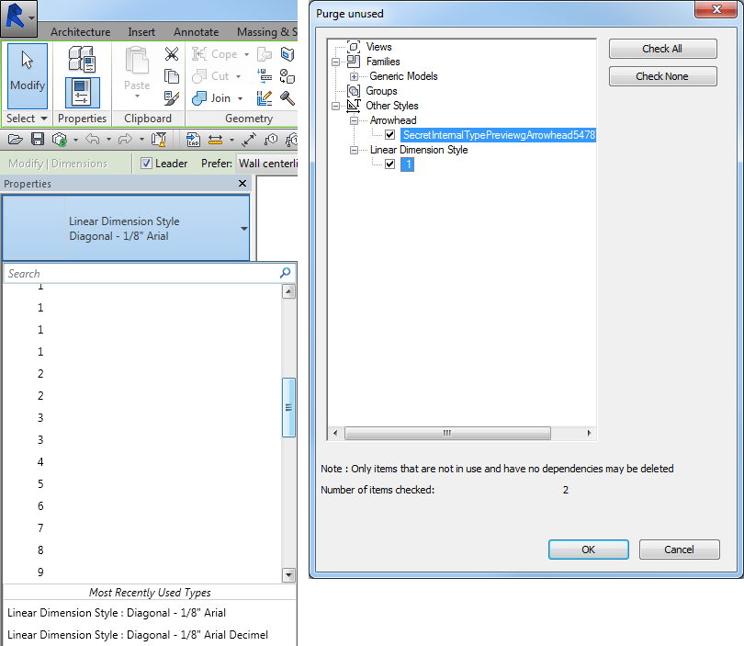Switch to the Insert ribbon tab
Image resolution: width=744 pixels, height=646 pixels.
pos(141,32)
